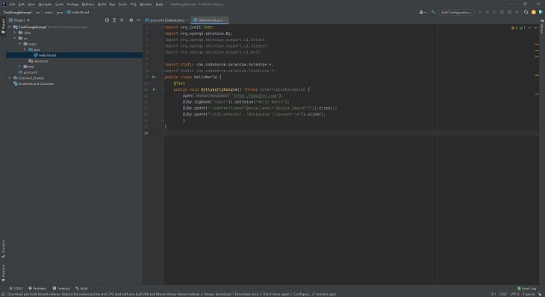Open the TODO tool window
The height and width of the screenshot is (297, 545).
pyautogui.click(x=16, y=288)
